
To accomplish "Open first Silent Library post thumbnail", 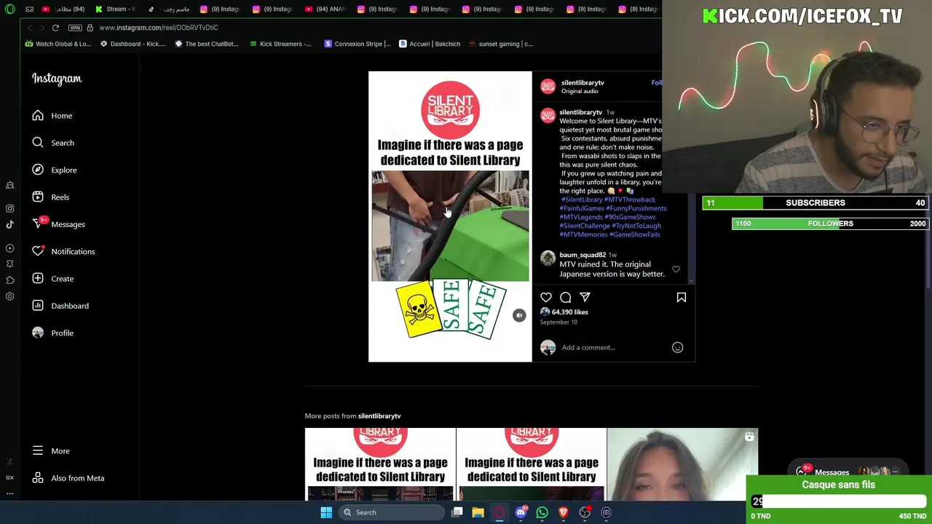I will pyautogui.click(x=380, y=464).
